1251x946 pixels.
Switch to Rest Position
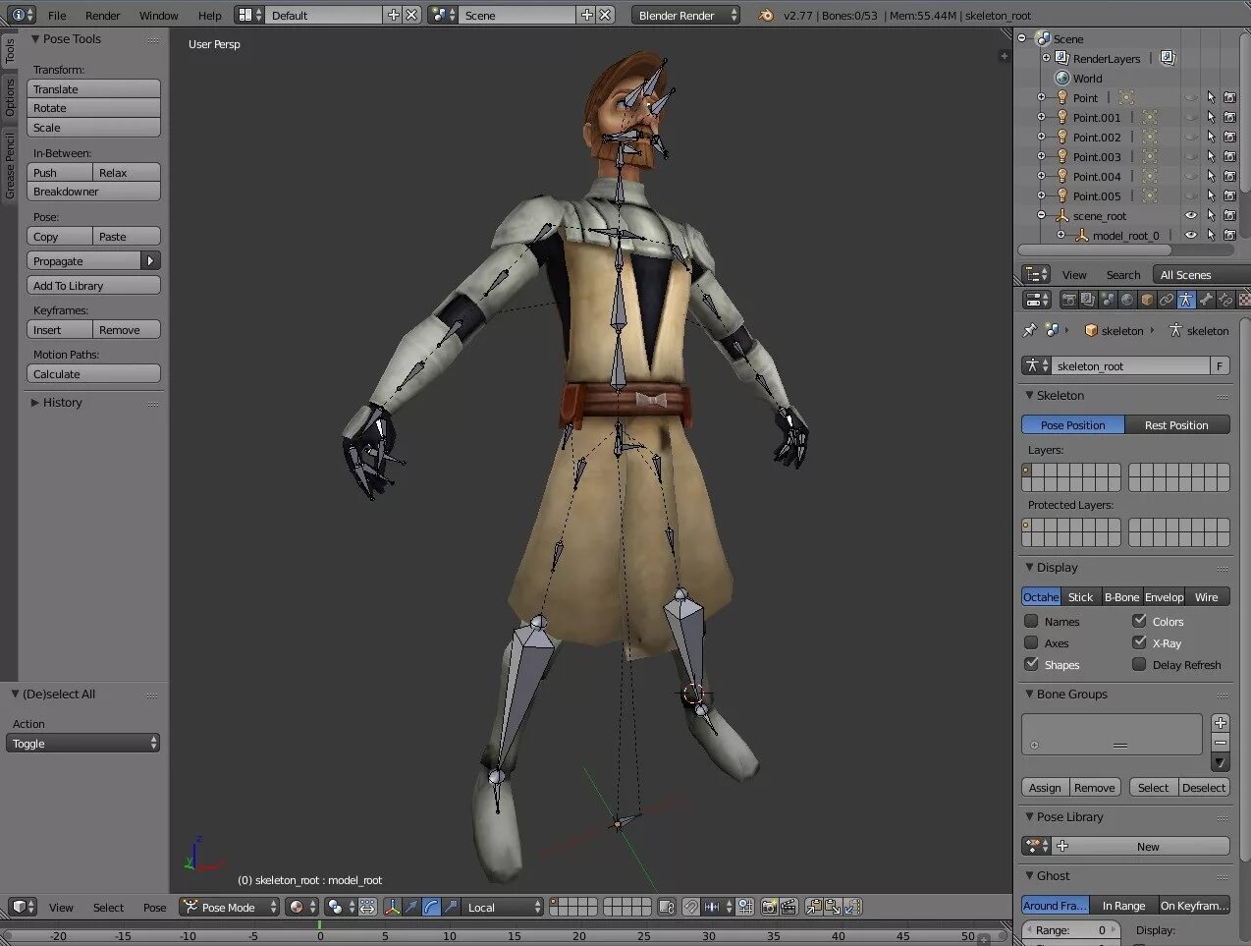point(1176,425)
